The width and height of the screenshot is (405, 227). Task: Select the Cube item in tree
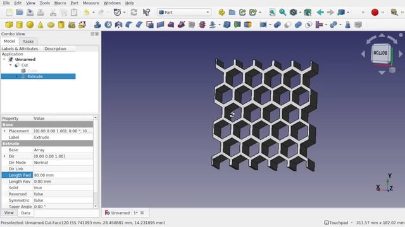click(32, 71)
